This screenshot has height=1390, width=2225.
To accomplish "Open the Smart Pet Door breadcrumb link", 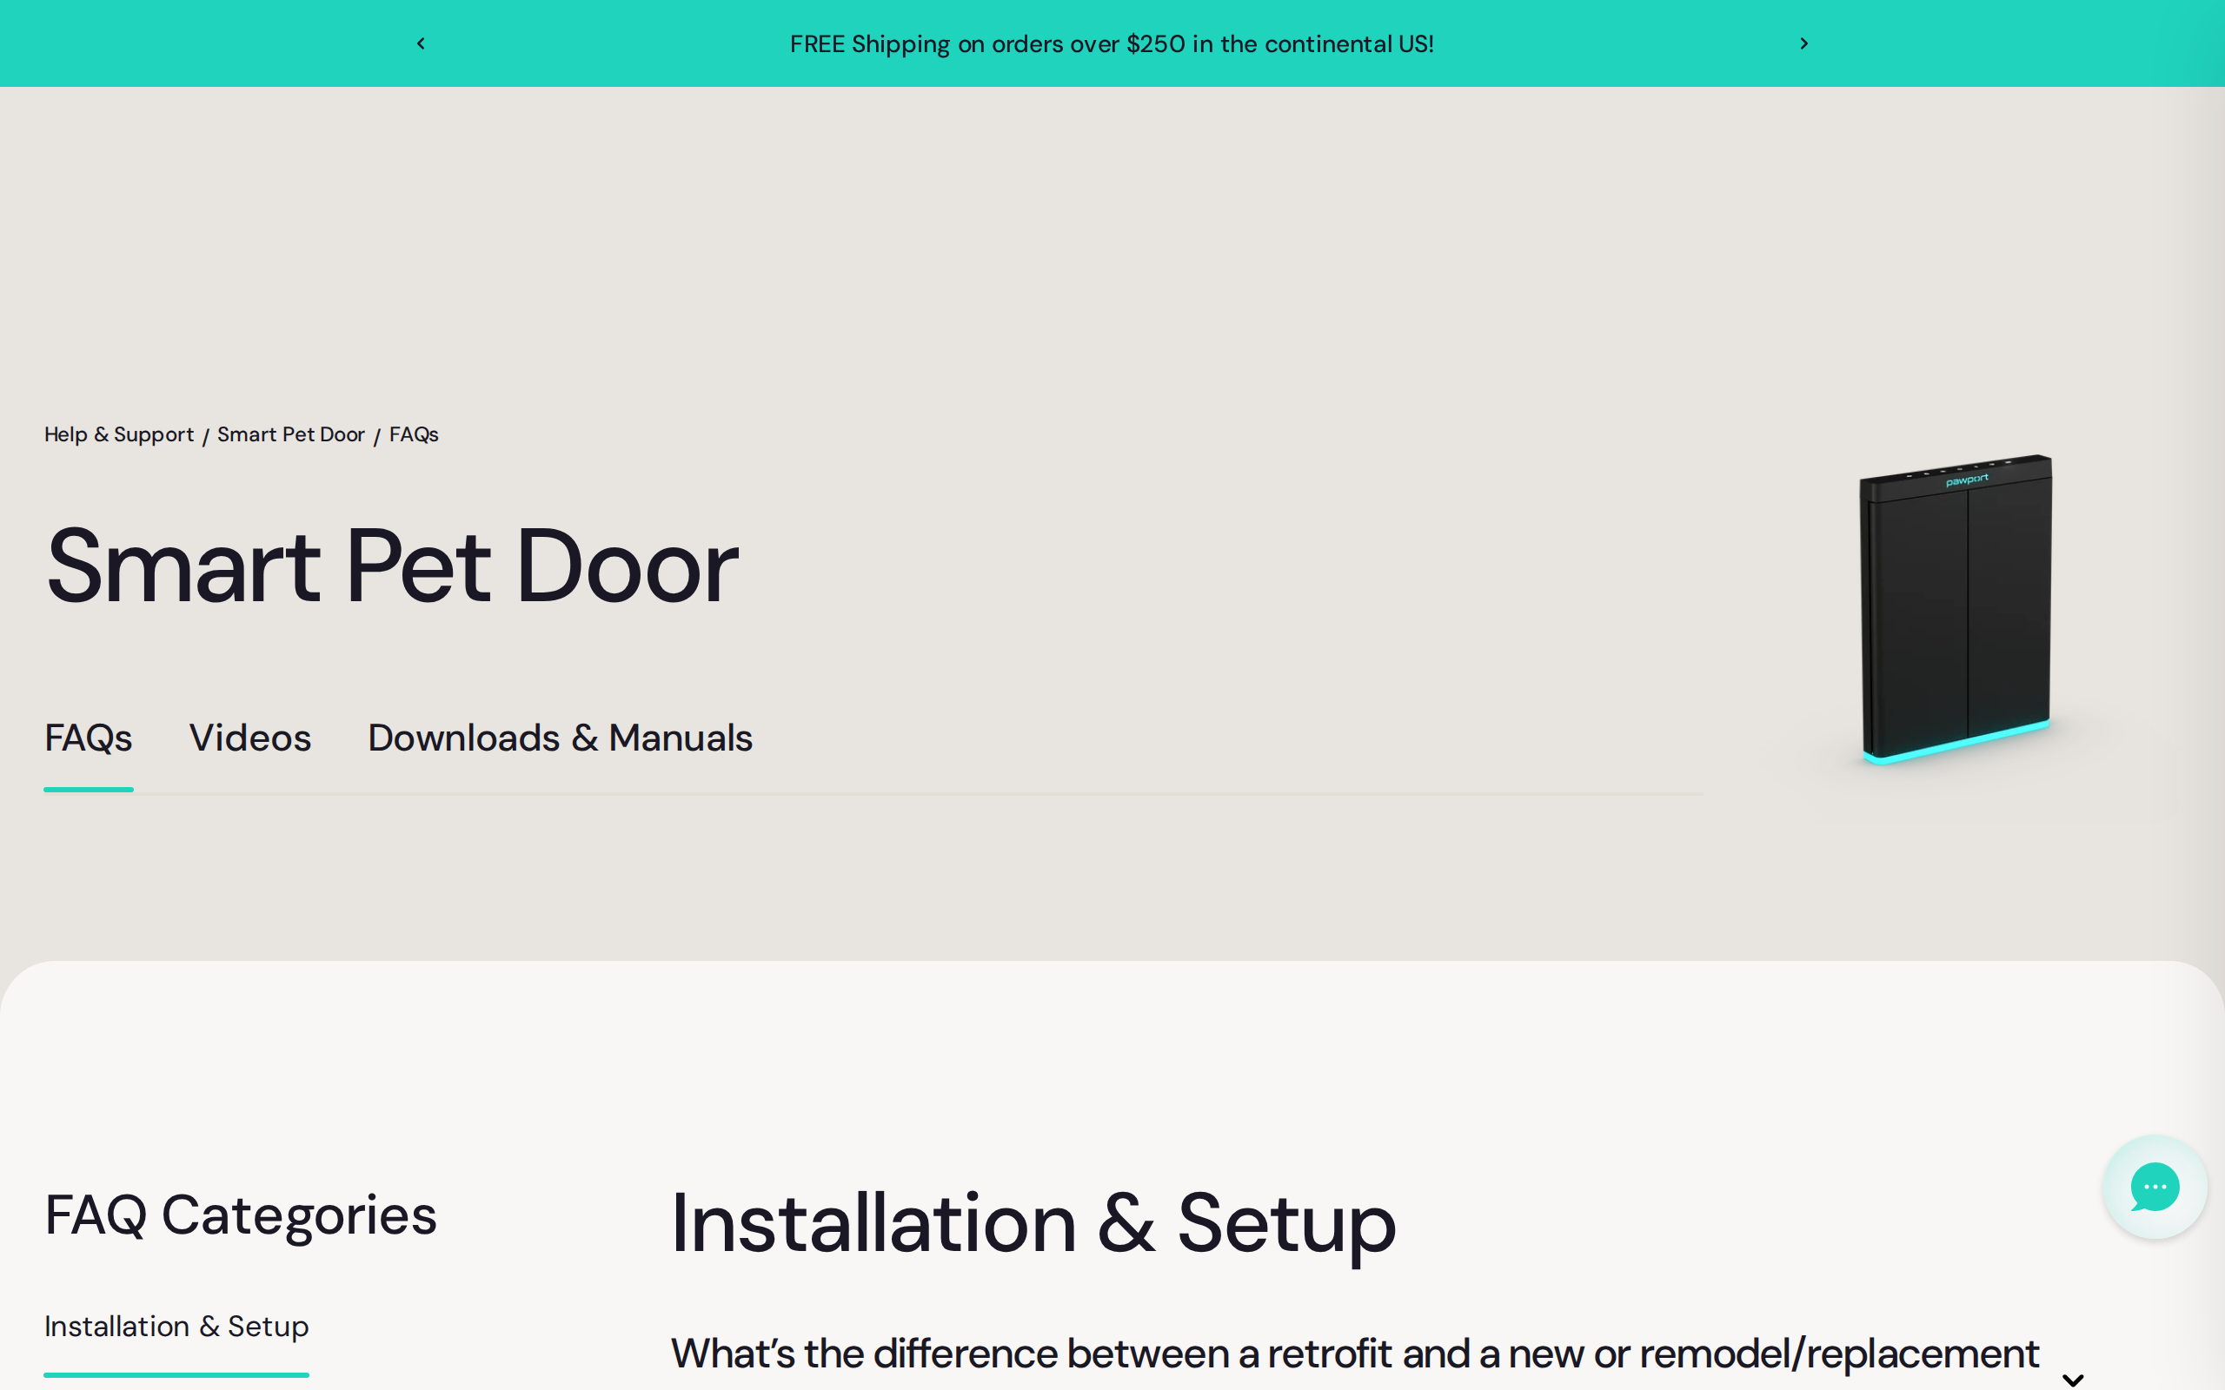I will [290, 434].
